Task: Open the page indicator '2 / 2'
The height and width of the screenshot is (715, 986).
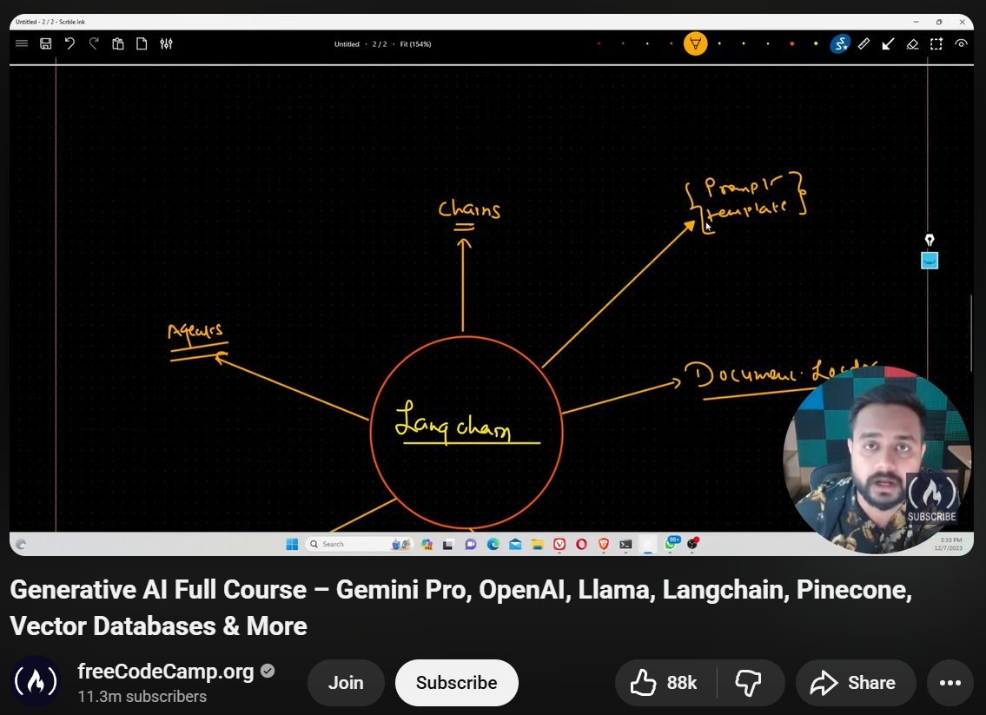Action: tap(379, 44)
